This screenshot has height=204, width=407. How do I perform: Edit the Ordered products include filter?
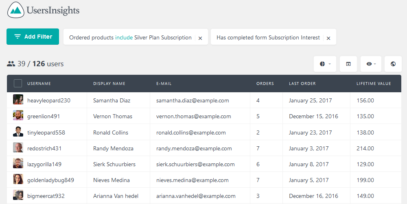pyautogui.click(x=130, y=37)
